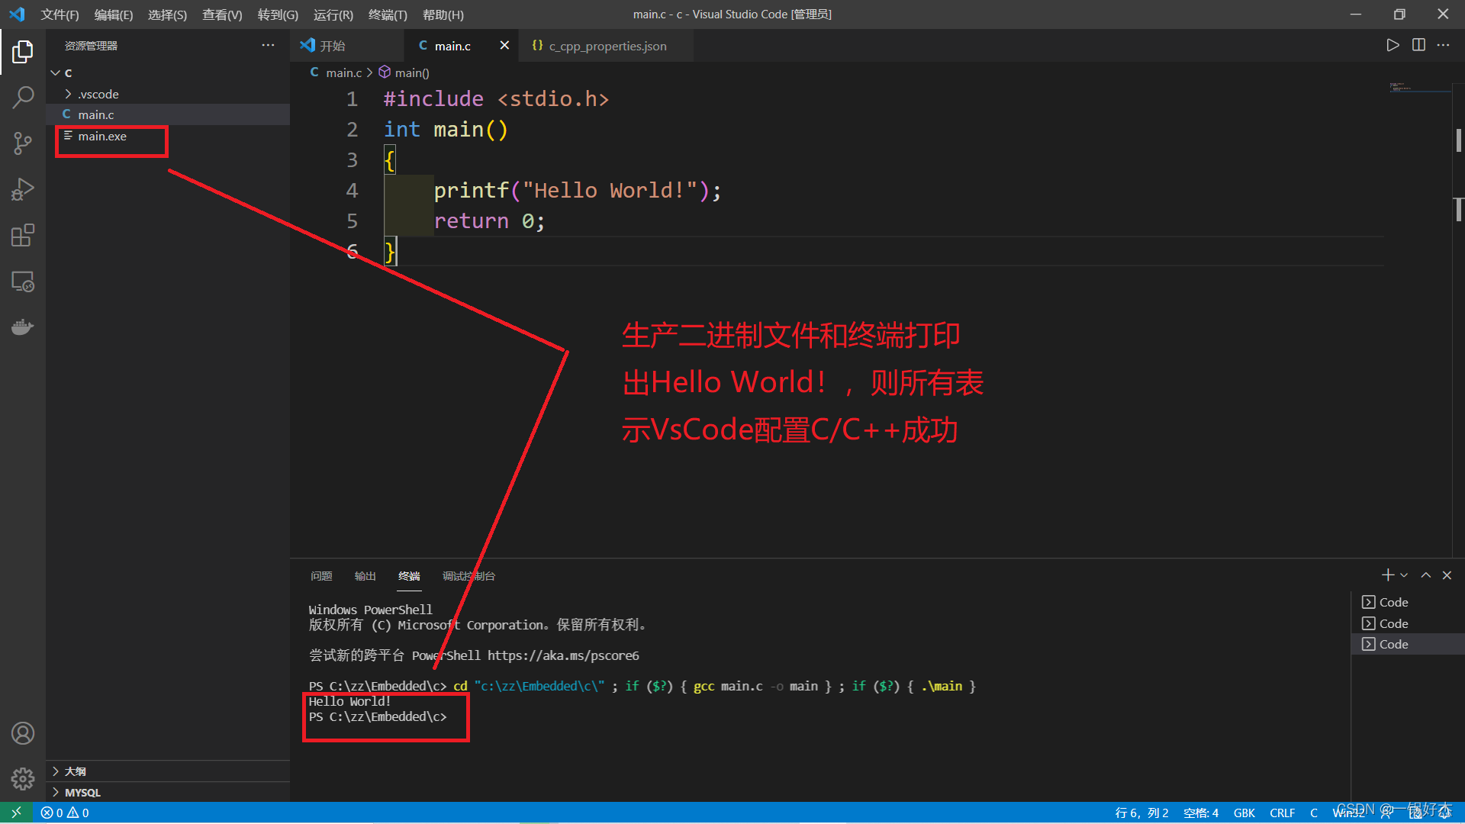Open the pscore6 link in terminal

click(x=563, y=655)
